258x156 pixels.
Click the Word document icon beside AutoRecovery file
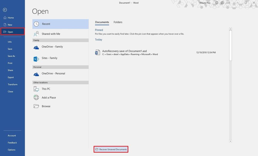click(98, 52)
